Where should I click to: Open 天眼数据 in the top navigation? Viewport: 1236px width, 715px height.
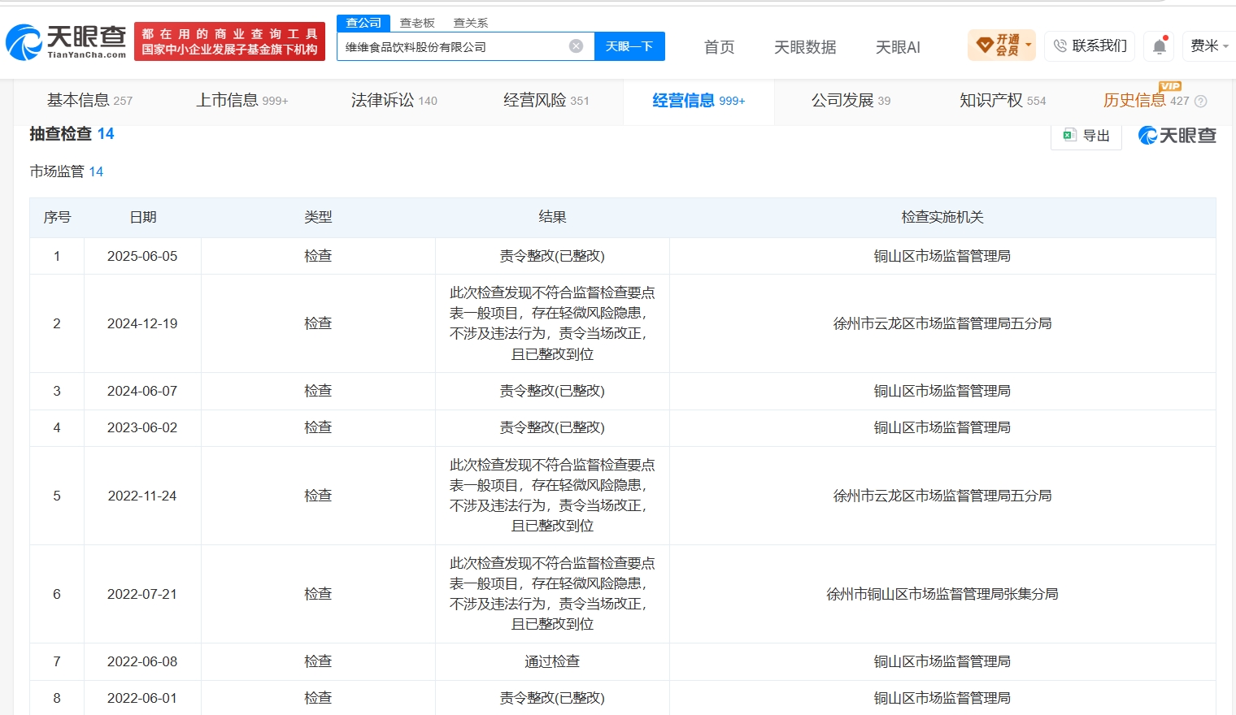[805, 47]
